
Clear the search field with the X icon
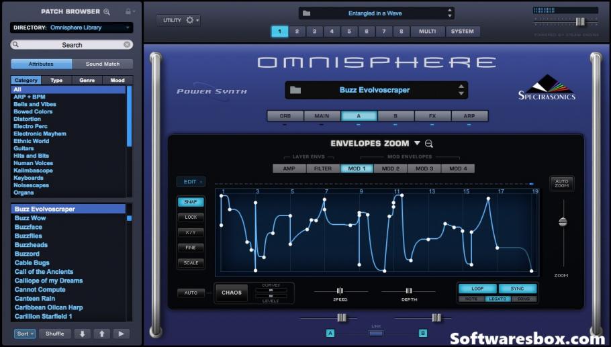click(127, 45)
